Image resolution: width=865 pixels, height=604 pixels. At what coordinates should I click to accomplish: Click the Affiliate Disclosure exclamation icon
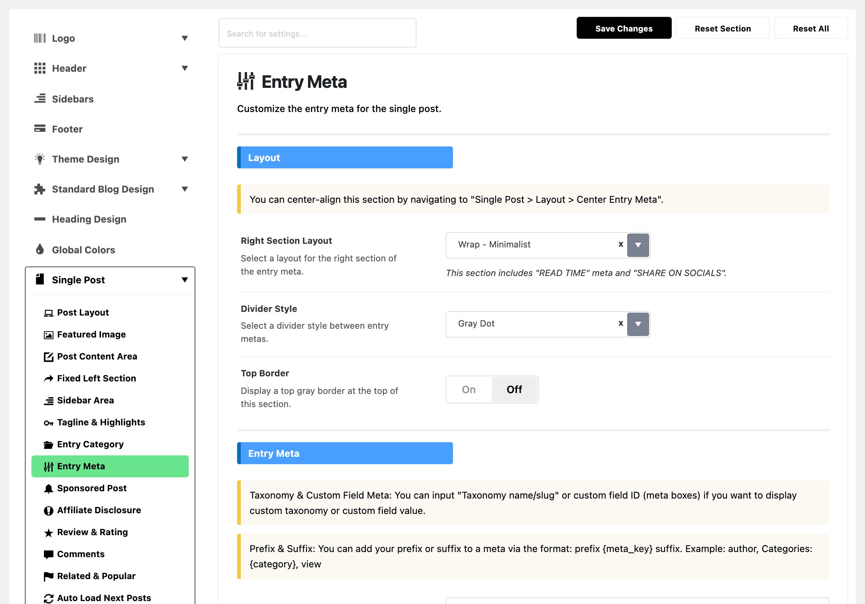(49, 511)
